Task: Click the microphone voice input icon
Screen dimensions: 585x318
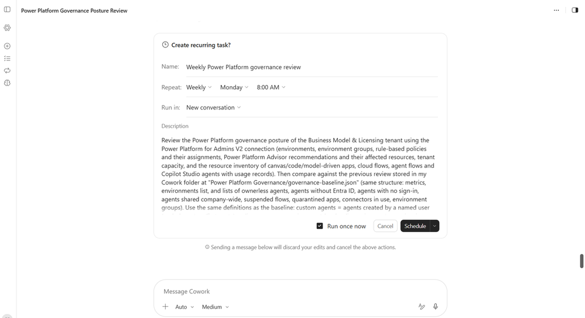Action: 436,306
